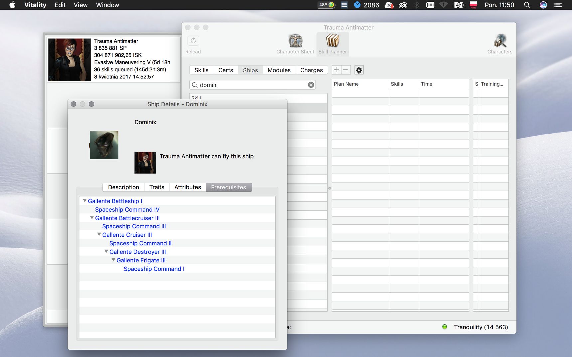
Task: Click the Dominix ship image
Action: tap(104, 145)
